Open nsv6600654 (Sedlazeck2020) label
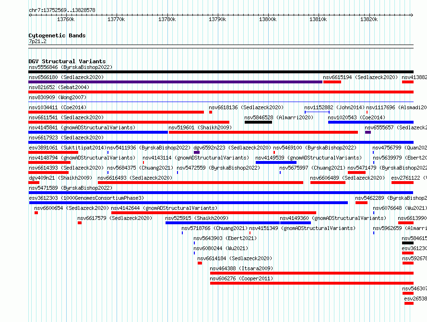 tap(71, 208)
